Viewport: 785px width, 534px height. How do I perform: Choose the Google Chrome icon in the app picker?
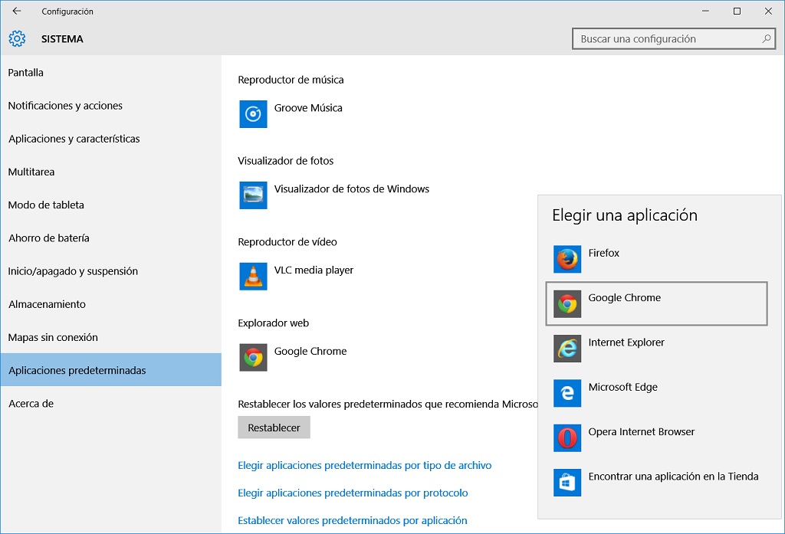(x=567, y=304)
